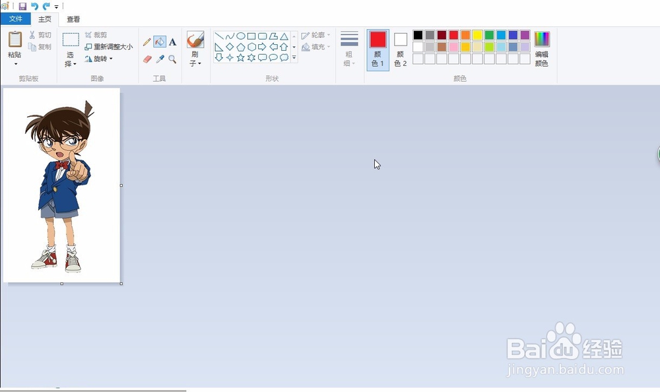Choose the Curve shape

point(230,36)
